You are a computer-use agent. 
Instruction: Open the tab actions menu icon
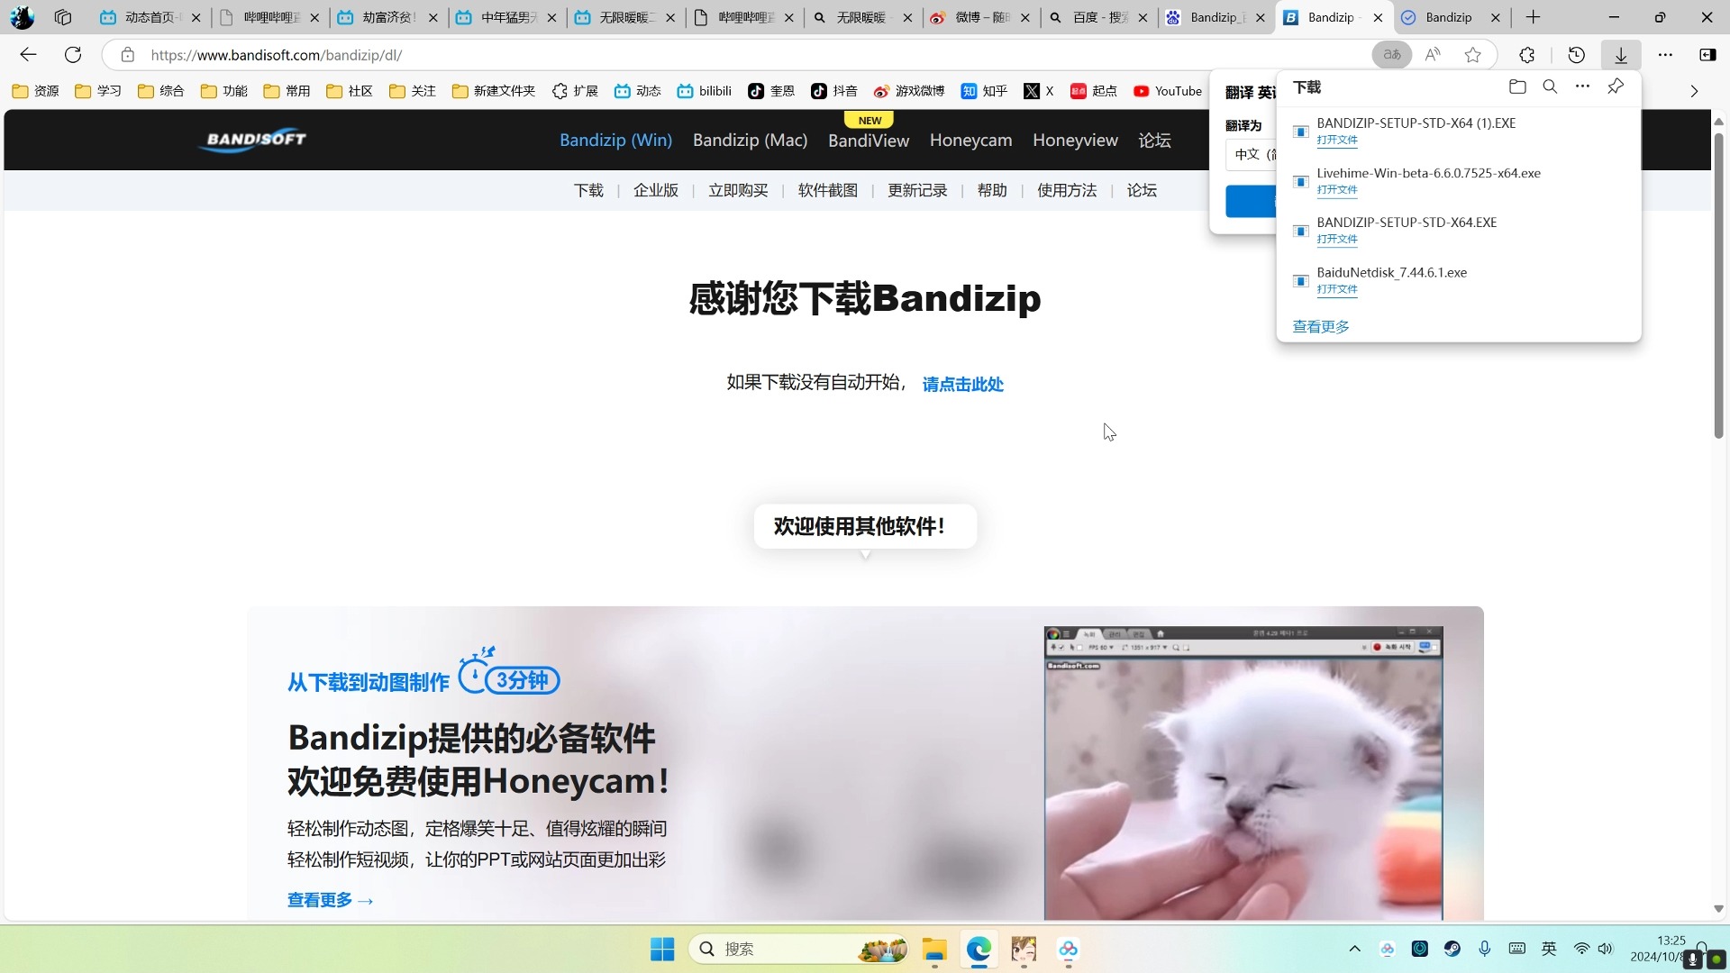click(x=63, y=17)
